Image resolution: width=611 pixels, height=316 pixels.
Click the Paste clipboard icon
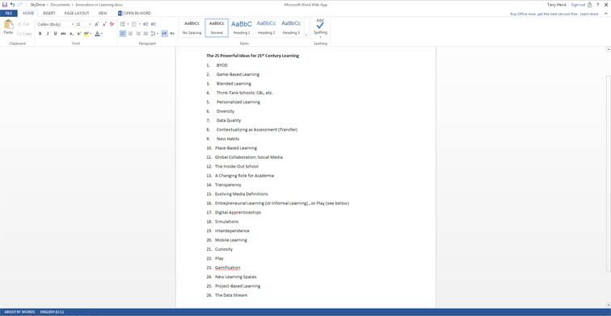(8, 24)
